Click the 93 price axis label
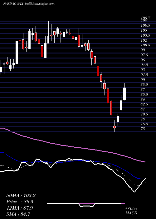The height and width of the screenshot is (219, 156). click(x=143, y=70)
